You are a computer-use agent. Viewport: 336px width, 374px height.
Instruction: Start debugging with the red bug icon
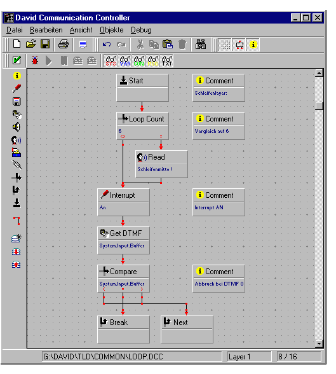coord(35,60)
